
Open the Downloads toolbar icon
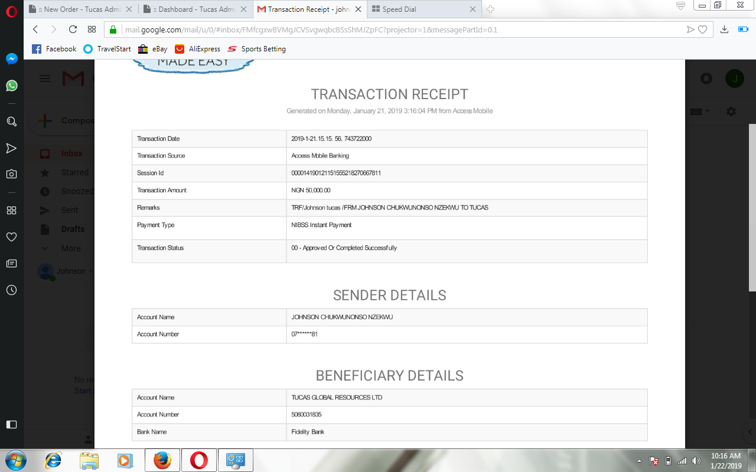724,29
